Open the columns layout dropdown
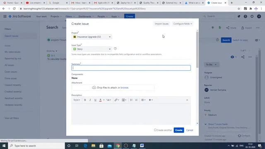This screenshot has width=265, height=149. [x=258, y=40]
